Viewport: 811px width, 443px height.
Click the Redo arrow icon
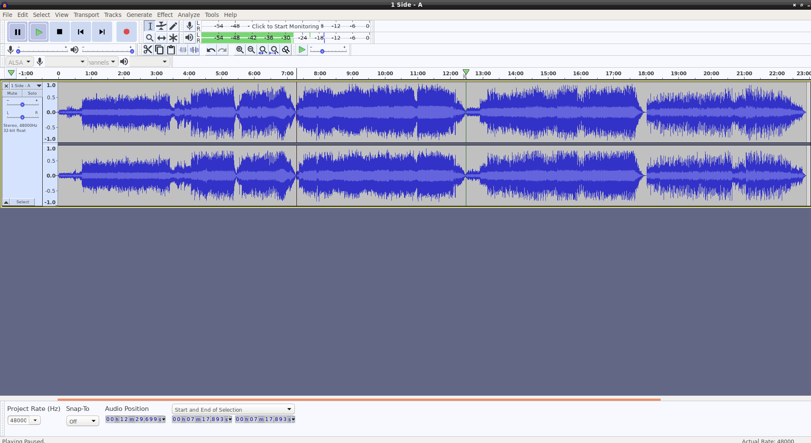click(x=222, y=50)
